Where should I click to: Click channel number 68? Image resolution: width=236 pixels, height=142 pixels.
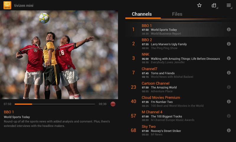[134, 130]
